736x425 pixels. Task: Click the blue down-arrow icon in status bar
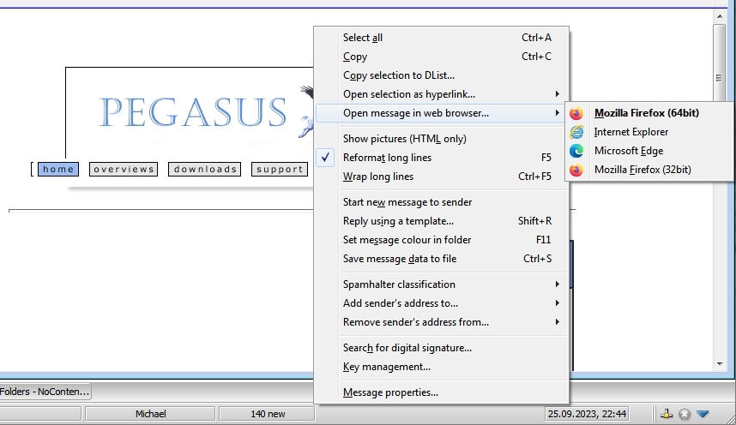pyautogui.click(x=703, y=414)
